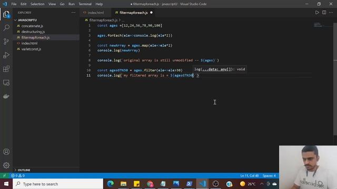The width and height of the screenshot is (337, 189).
Task: Open the Remote Explorer view
Action: point(6,82)
